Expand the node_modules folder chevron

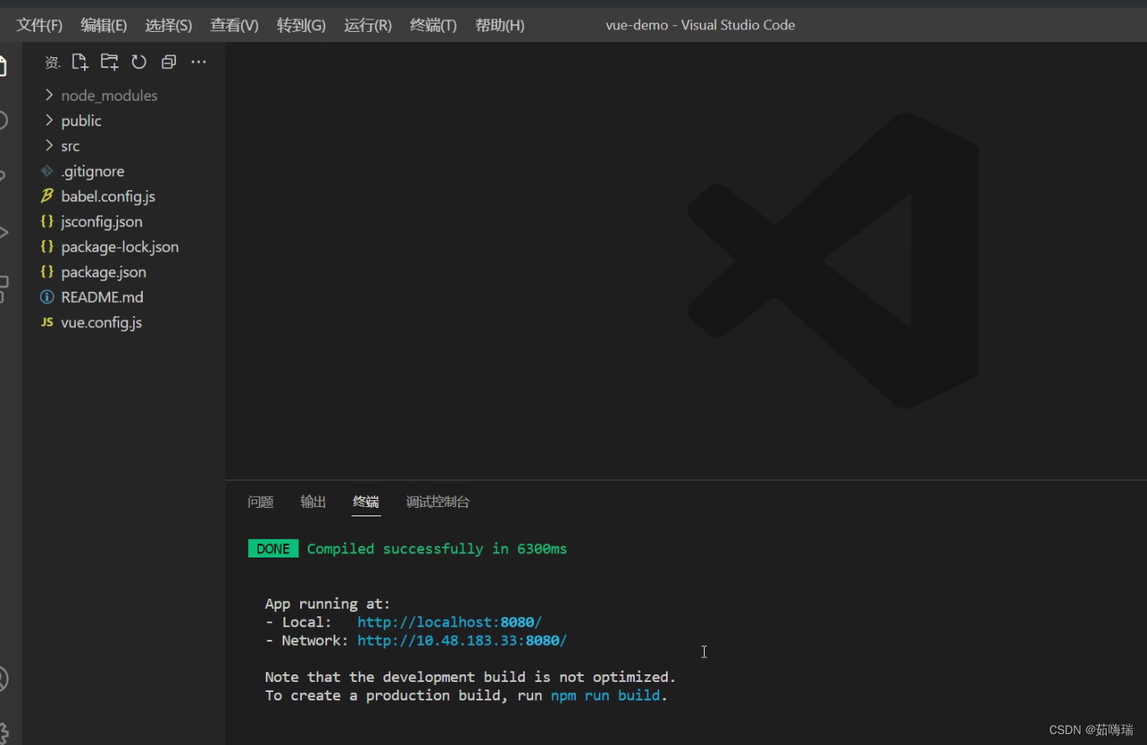49,95
